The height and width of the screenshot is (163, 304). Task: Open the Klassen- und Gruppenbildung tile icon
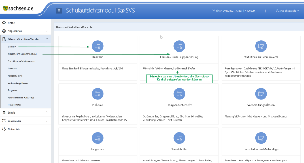[x=179, y=46]
